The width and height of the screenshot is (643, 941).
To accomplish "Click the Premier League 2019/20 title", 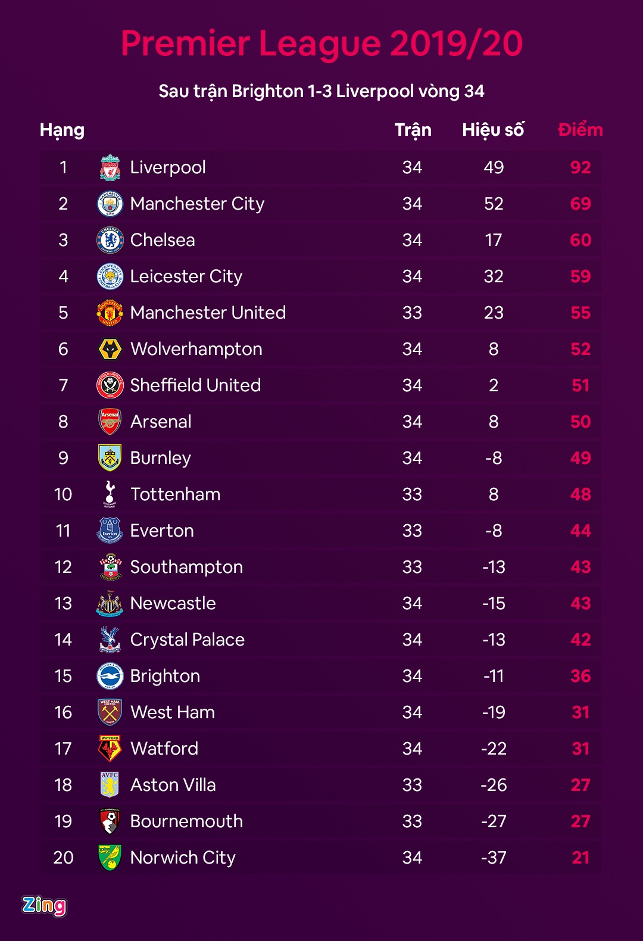I will click(x=321, y=43).
